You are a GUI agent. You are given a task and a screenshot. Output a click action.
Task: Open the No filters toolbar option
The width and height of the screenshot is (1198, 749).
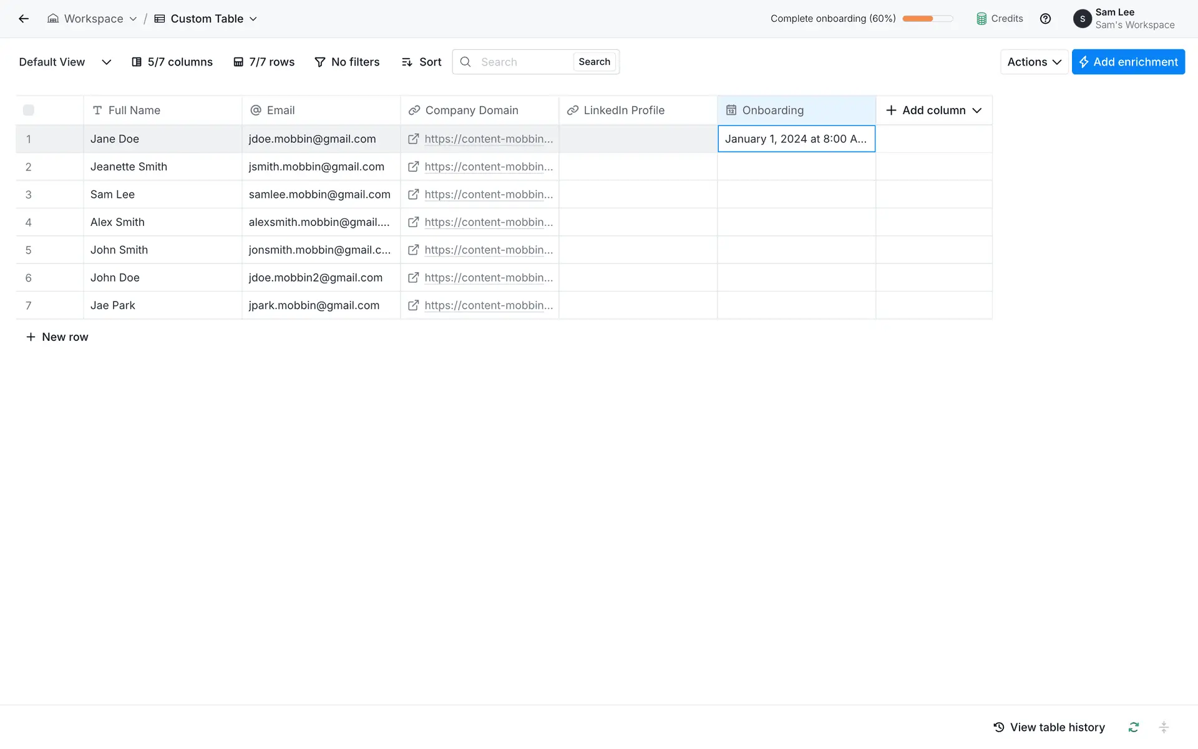coord(347,62)
